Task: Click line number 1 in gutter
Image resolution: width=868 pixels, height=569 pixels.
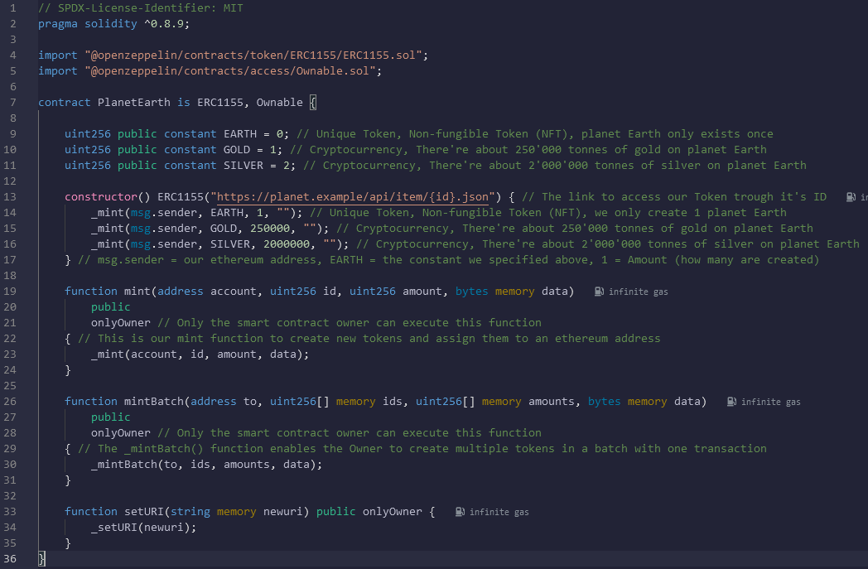Action: click(x=12, y=8)
